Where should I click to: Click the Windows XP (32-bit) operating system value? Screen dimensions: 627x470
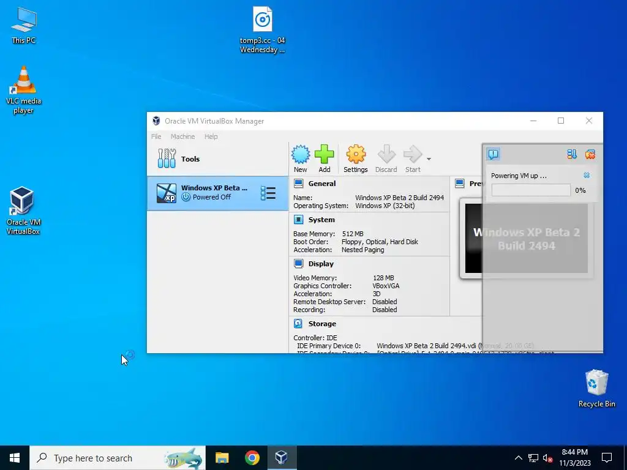(x=385, y=206)
